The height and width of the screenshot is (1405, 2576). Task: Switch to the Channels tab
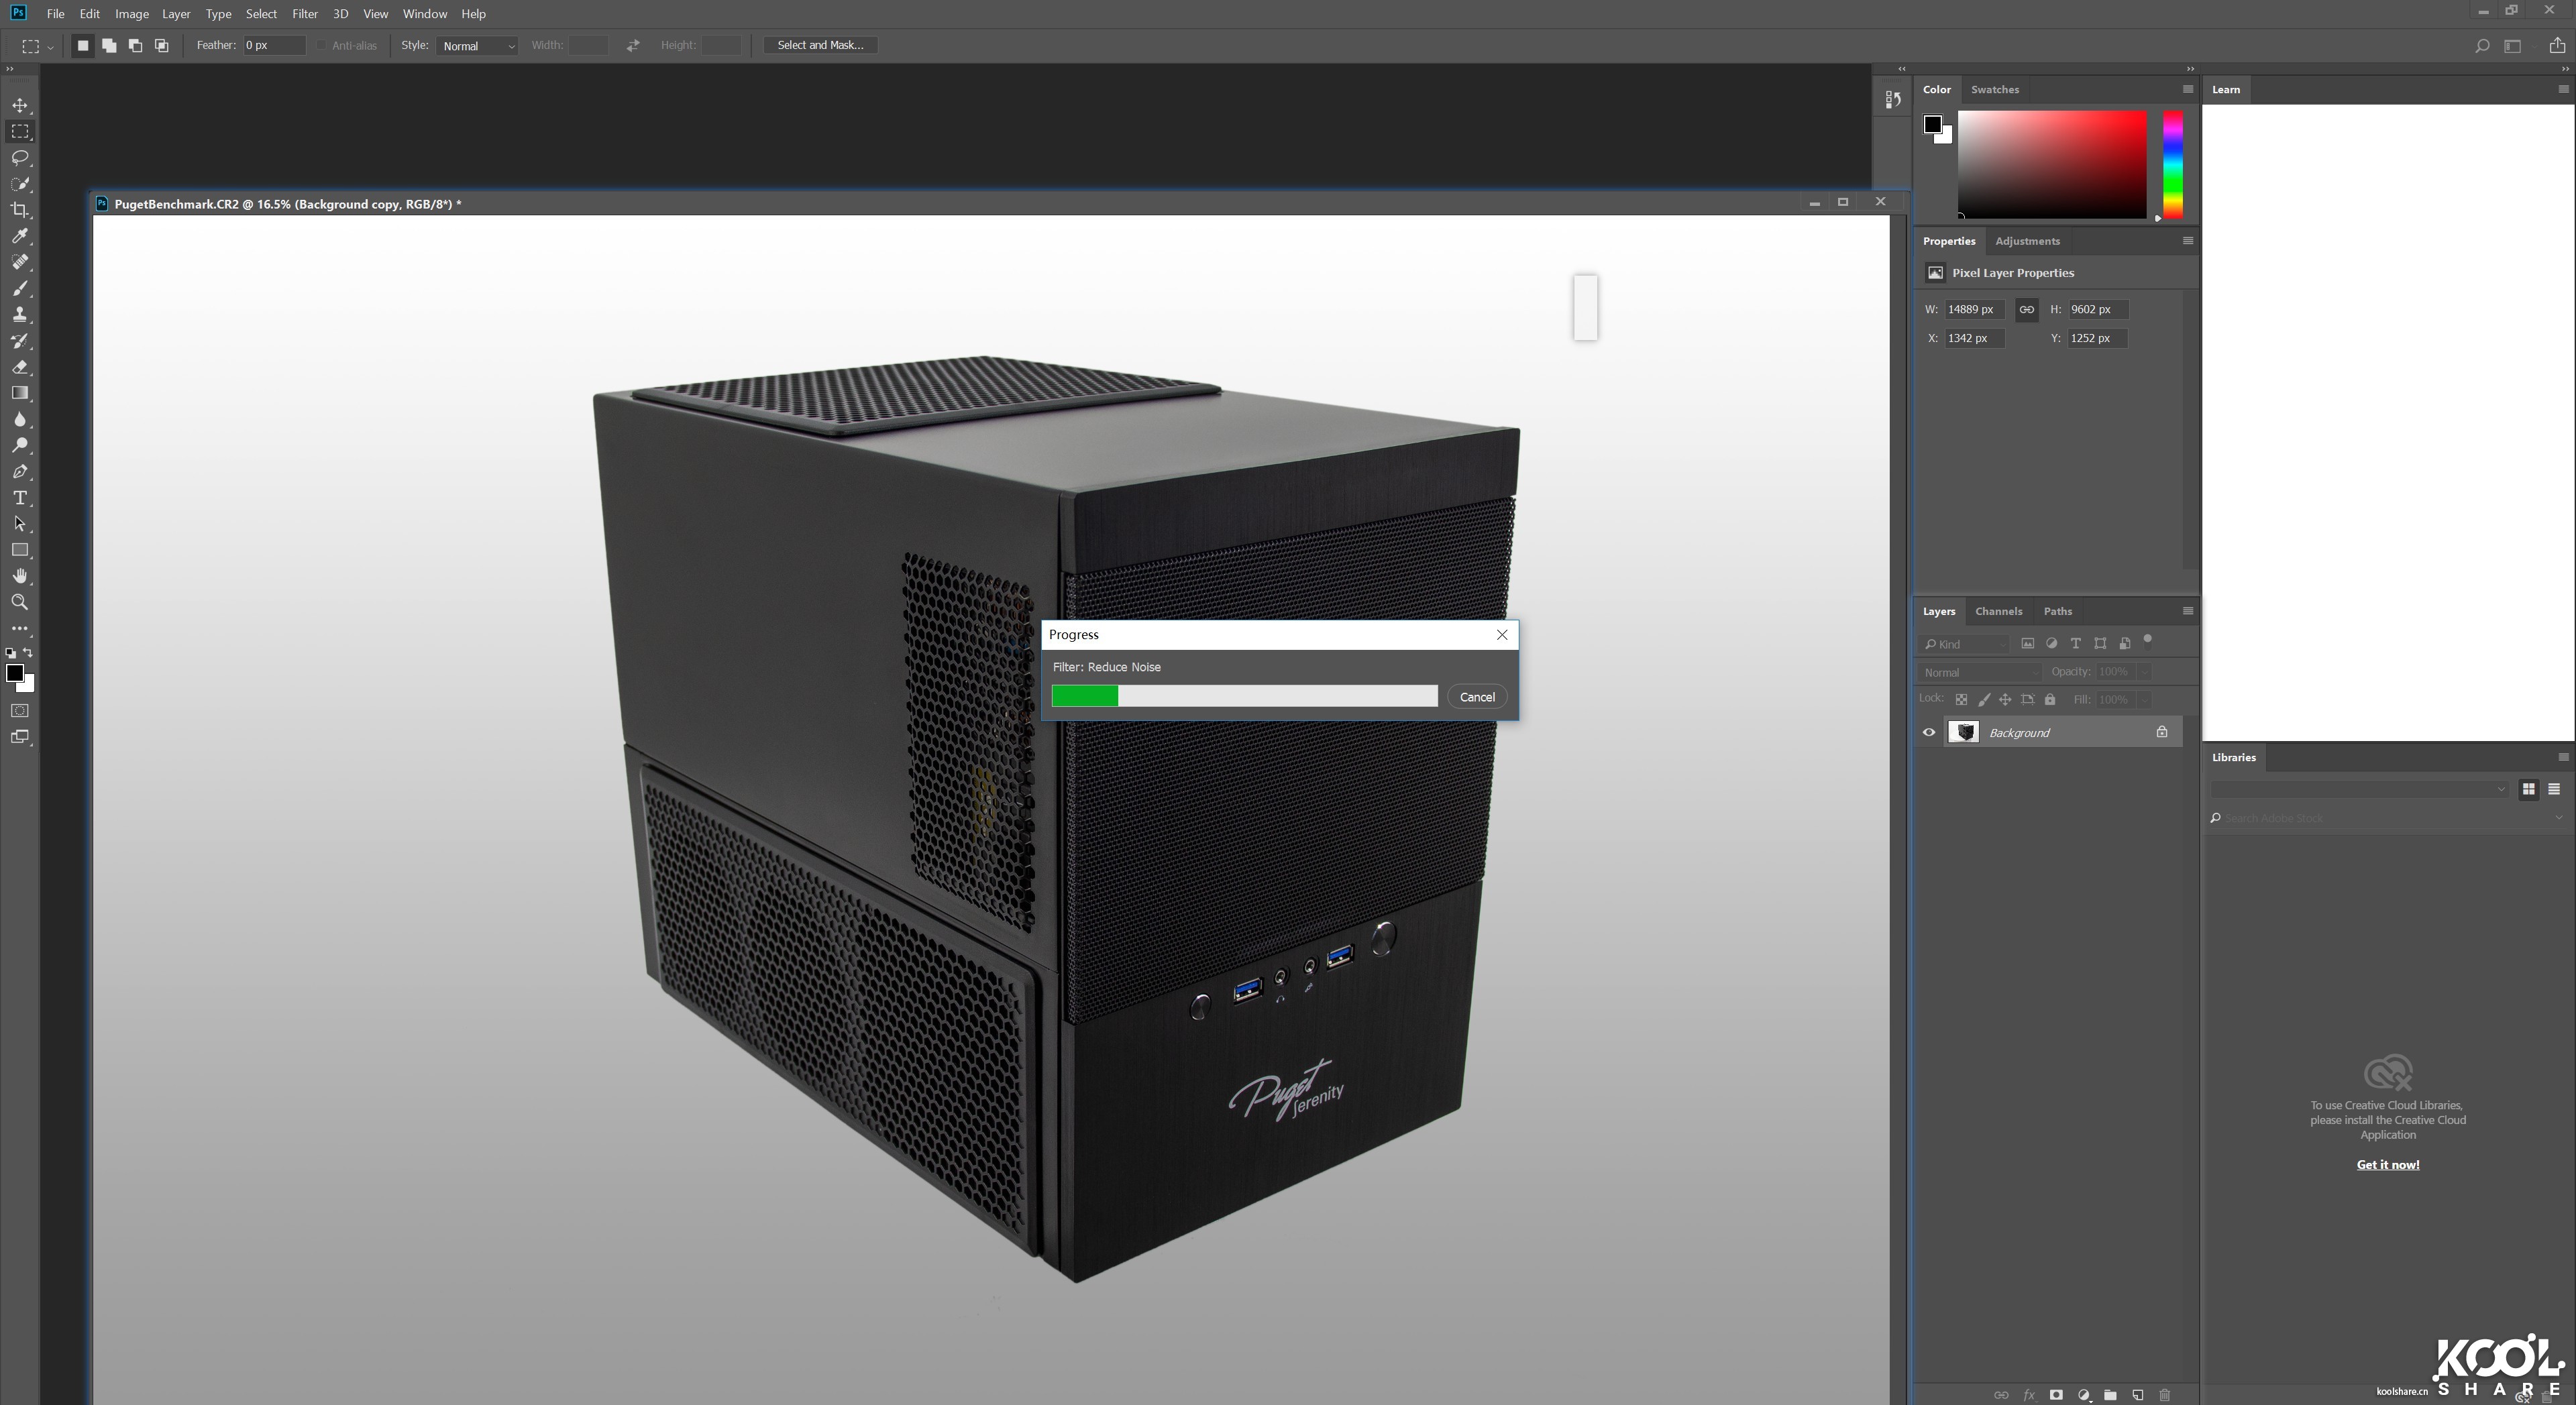pyautogui.click(x=1998, y=611)
